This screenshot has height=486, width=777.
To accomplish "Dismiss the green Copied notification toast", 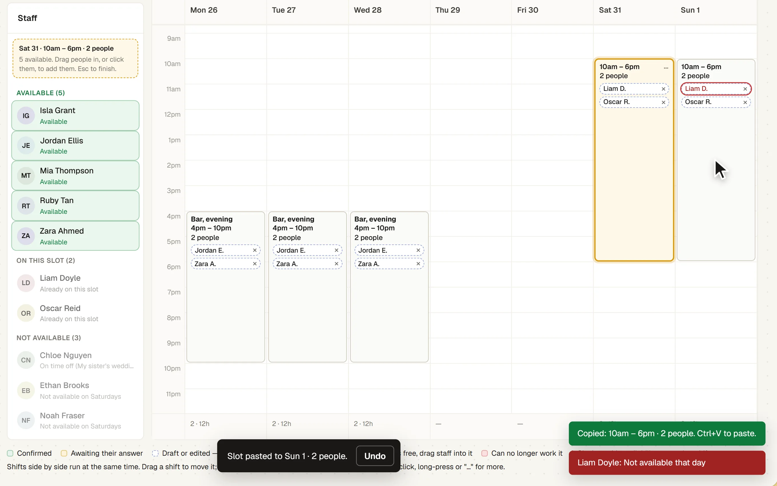I will (x=667, y=433).
